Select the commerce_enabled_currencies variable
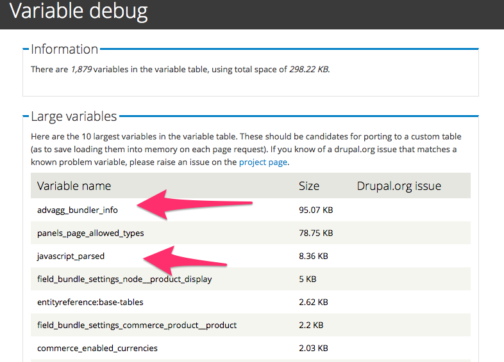The image size is (504, 362). coord(97,348)
